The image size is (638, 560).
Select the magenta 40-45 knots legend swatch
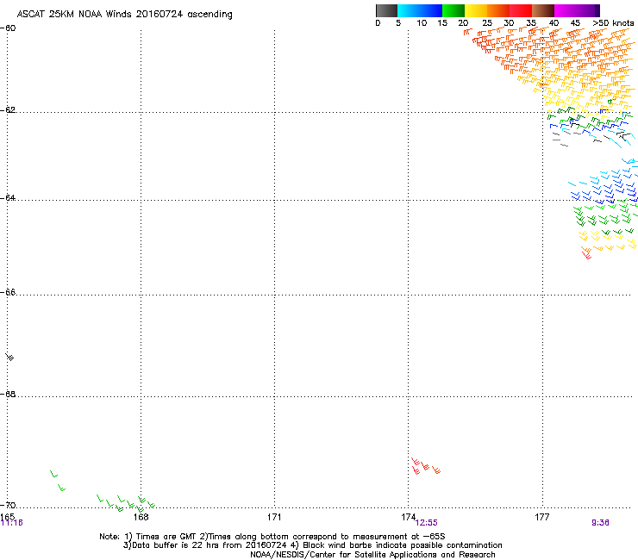pyautogui.click(x=566, y=10)
